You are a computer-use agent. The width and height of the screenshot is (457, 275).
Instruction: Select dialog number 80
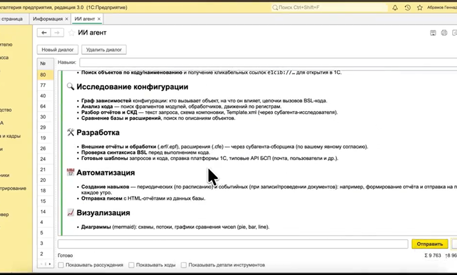click(45, 75)
